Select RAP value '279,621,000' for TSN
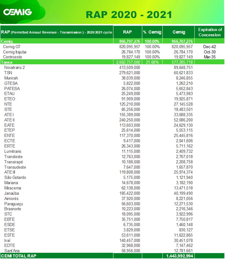The image size is (225, 259). pos(130,73)
